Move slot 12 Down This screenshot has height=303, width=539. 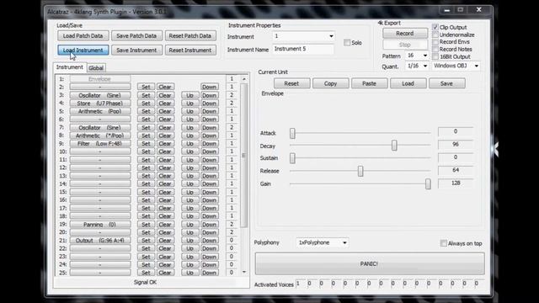click(x=209, y=167)
